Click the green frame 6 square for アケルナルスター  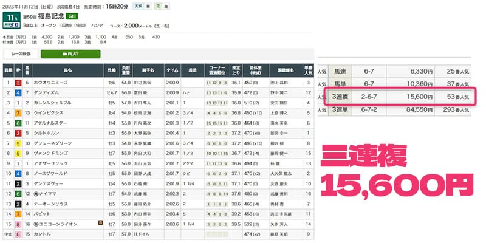[18, 123]
